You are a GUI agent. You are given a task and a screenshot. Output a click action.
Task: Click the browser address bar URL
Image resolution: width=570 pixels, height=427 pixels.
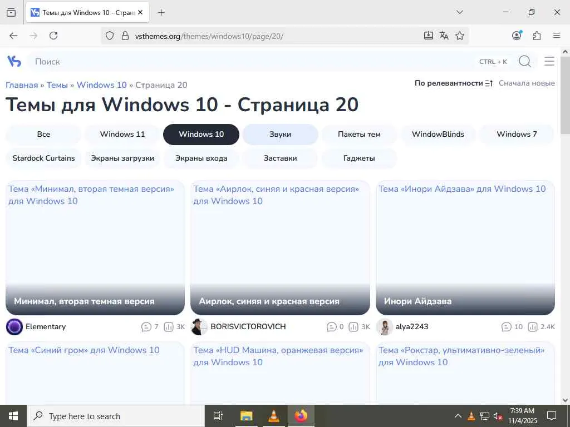[209, 36]
